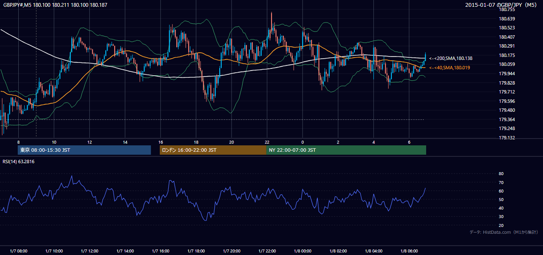Image resolution: width=543 pixels, height=255 pixels.
Task: Click price axis value 180.291
Action: (x=507, y=46)
